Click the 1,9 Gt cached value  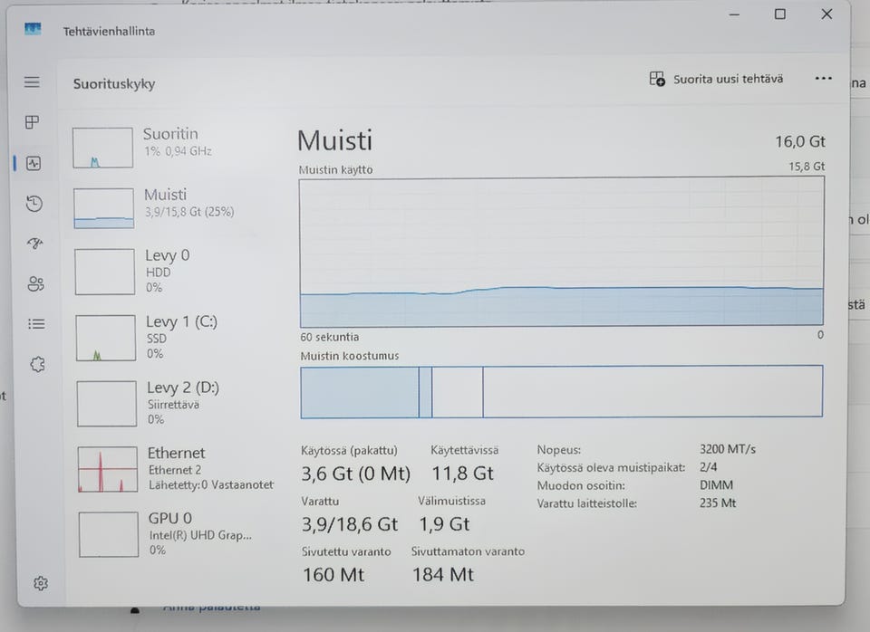click(x=444, y=524)
